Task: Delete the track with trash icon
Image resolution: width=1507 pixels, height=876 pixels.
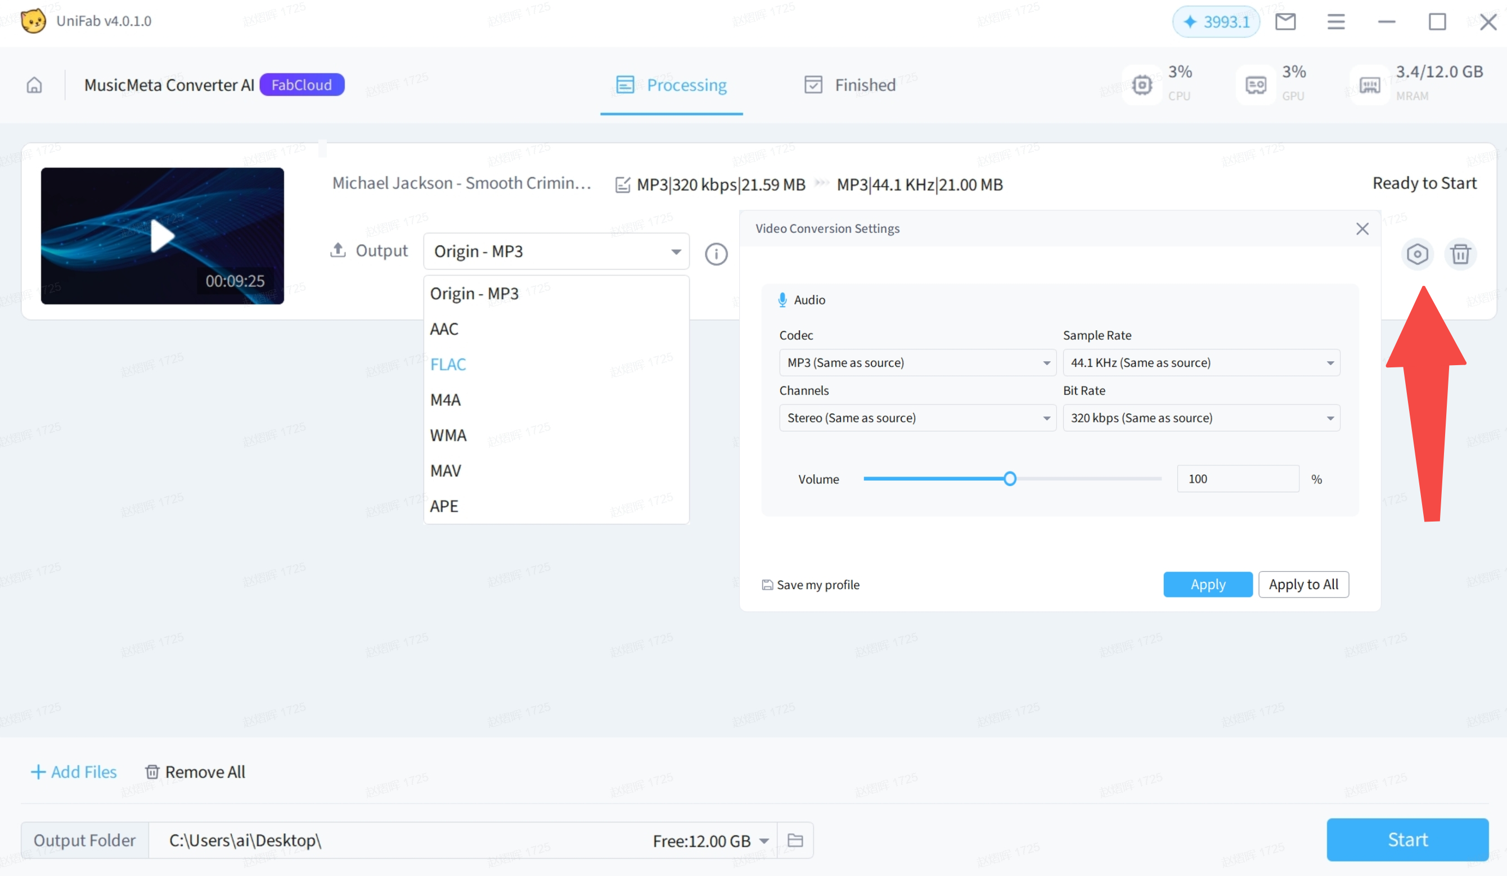Action: pyautogui.click(x=1460, y=254)
